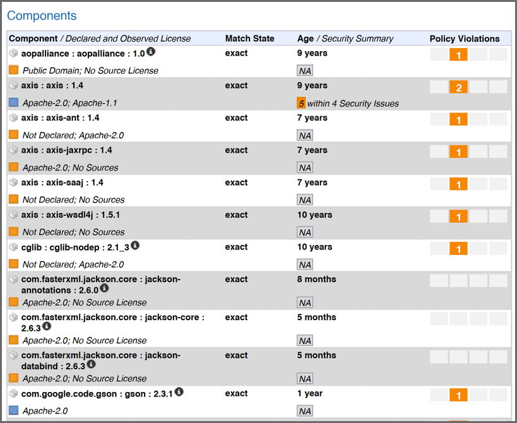517x423 pixels.
Task: Click policy violation badge for cglib-nodep
Action: pyautogui.click(x=458, y=249)
